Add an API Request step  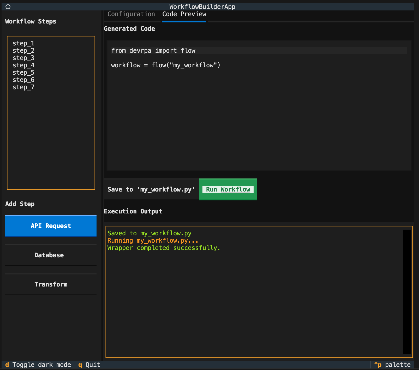(51, 226)
